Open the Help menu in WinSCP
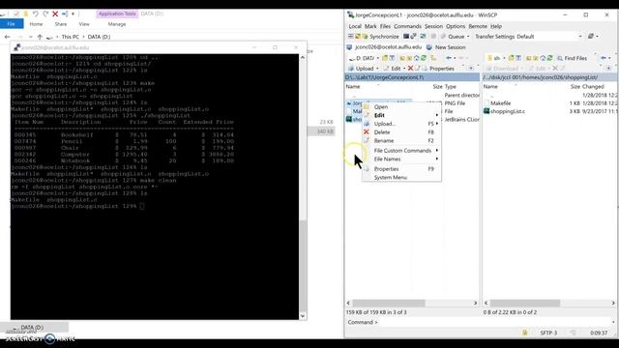This screenshot has width=619, height=348. [496, 26]
